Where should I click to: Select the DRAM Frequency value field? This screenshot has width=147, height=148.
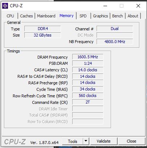[x=88, y=57]
